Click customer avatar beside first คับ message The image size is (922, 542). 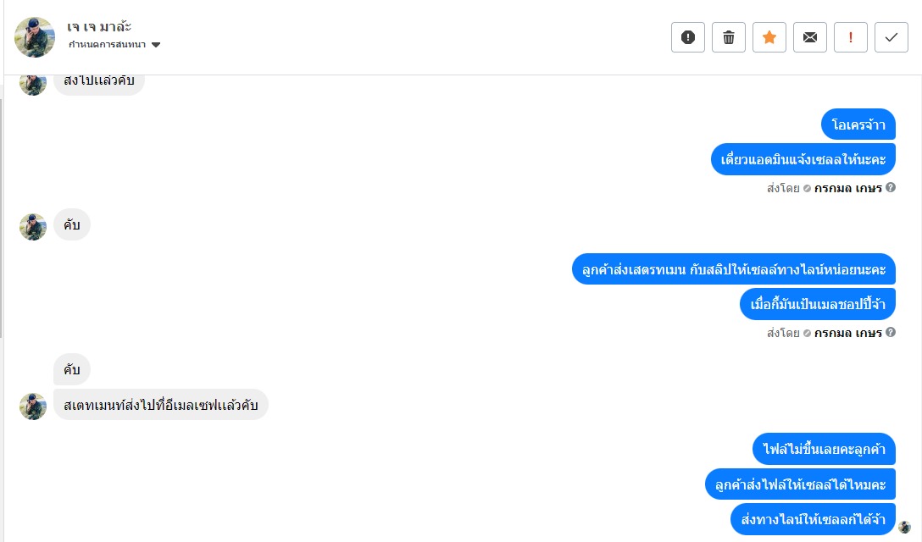pyautogui.click(x=33, y=227)
